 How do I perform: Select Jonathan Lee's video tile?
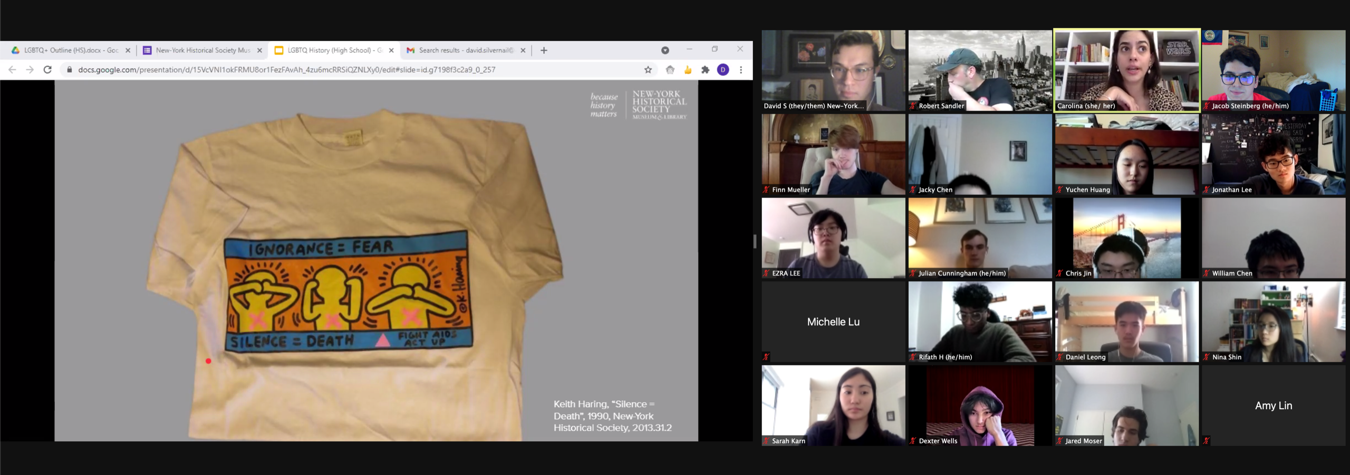1274,154
